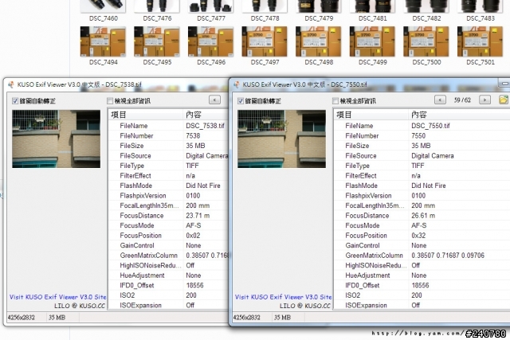Screen dimensions: 510x340
Task: Open Visit KUSO Exif Viewer link in DSC_7538 window
Action: 57,297
